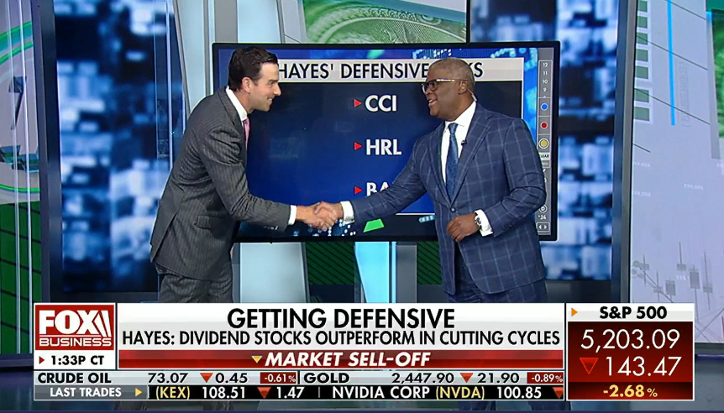The width and height of the screenshot is (724, 413).
Task: Click the red down triangle beside 143.47
Action: pos(589,366)
